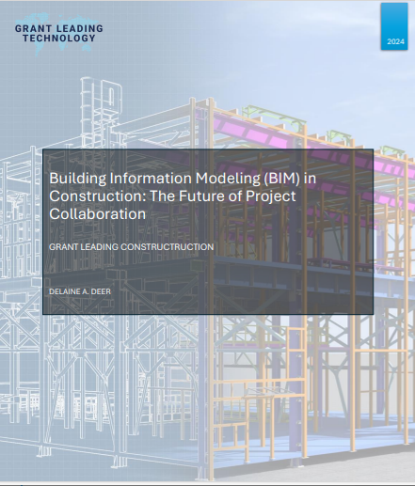The height and width of the screenshot is (486, 415).
Task: Click the Grant Leading Technology logo
Action: (x=59, y=33)
